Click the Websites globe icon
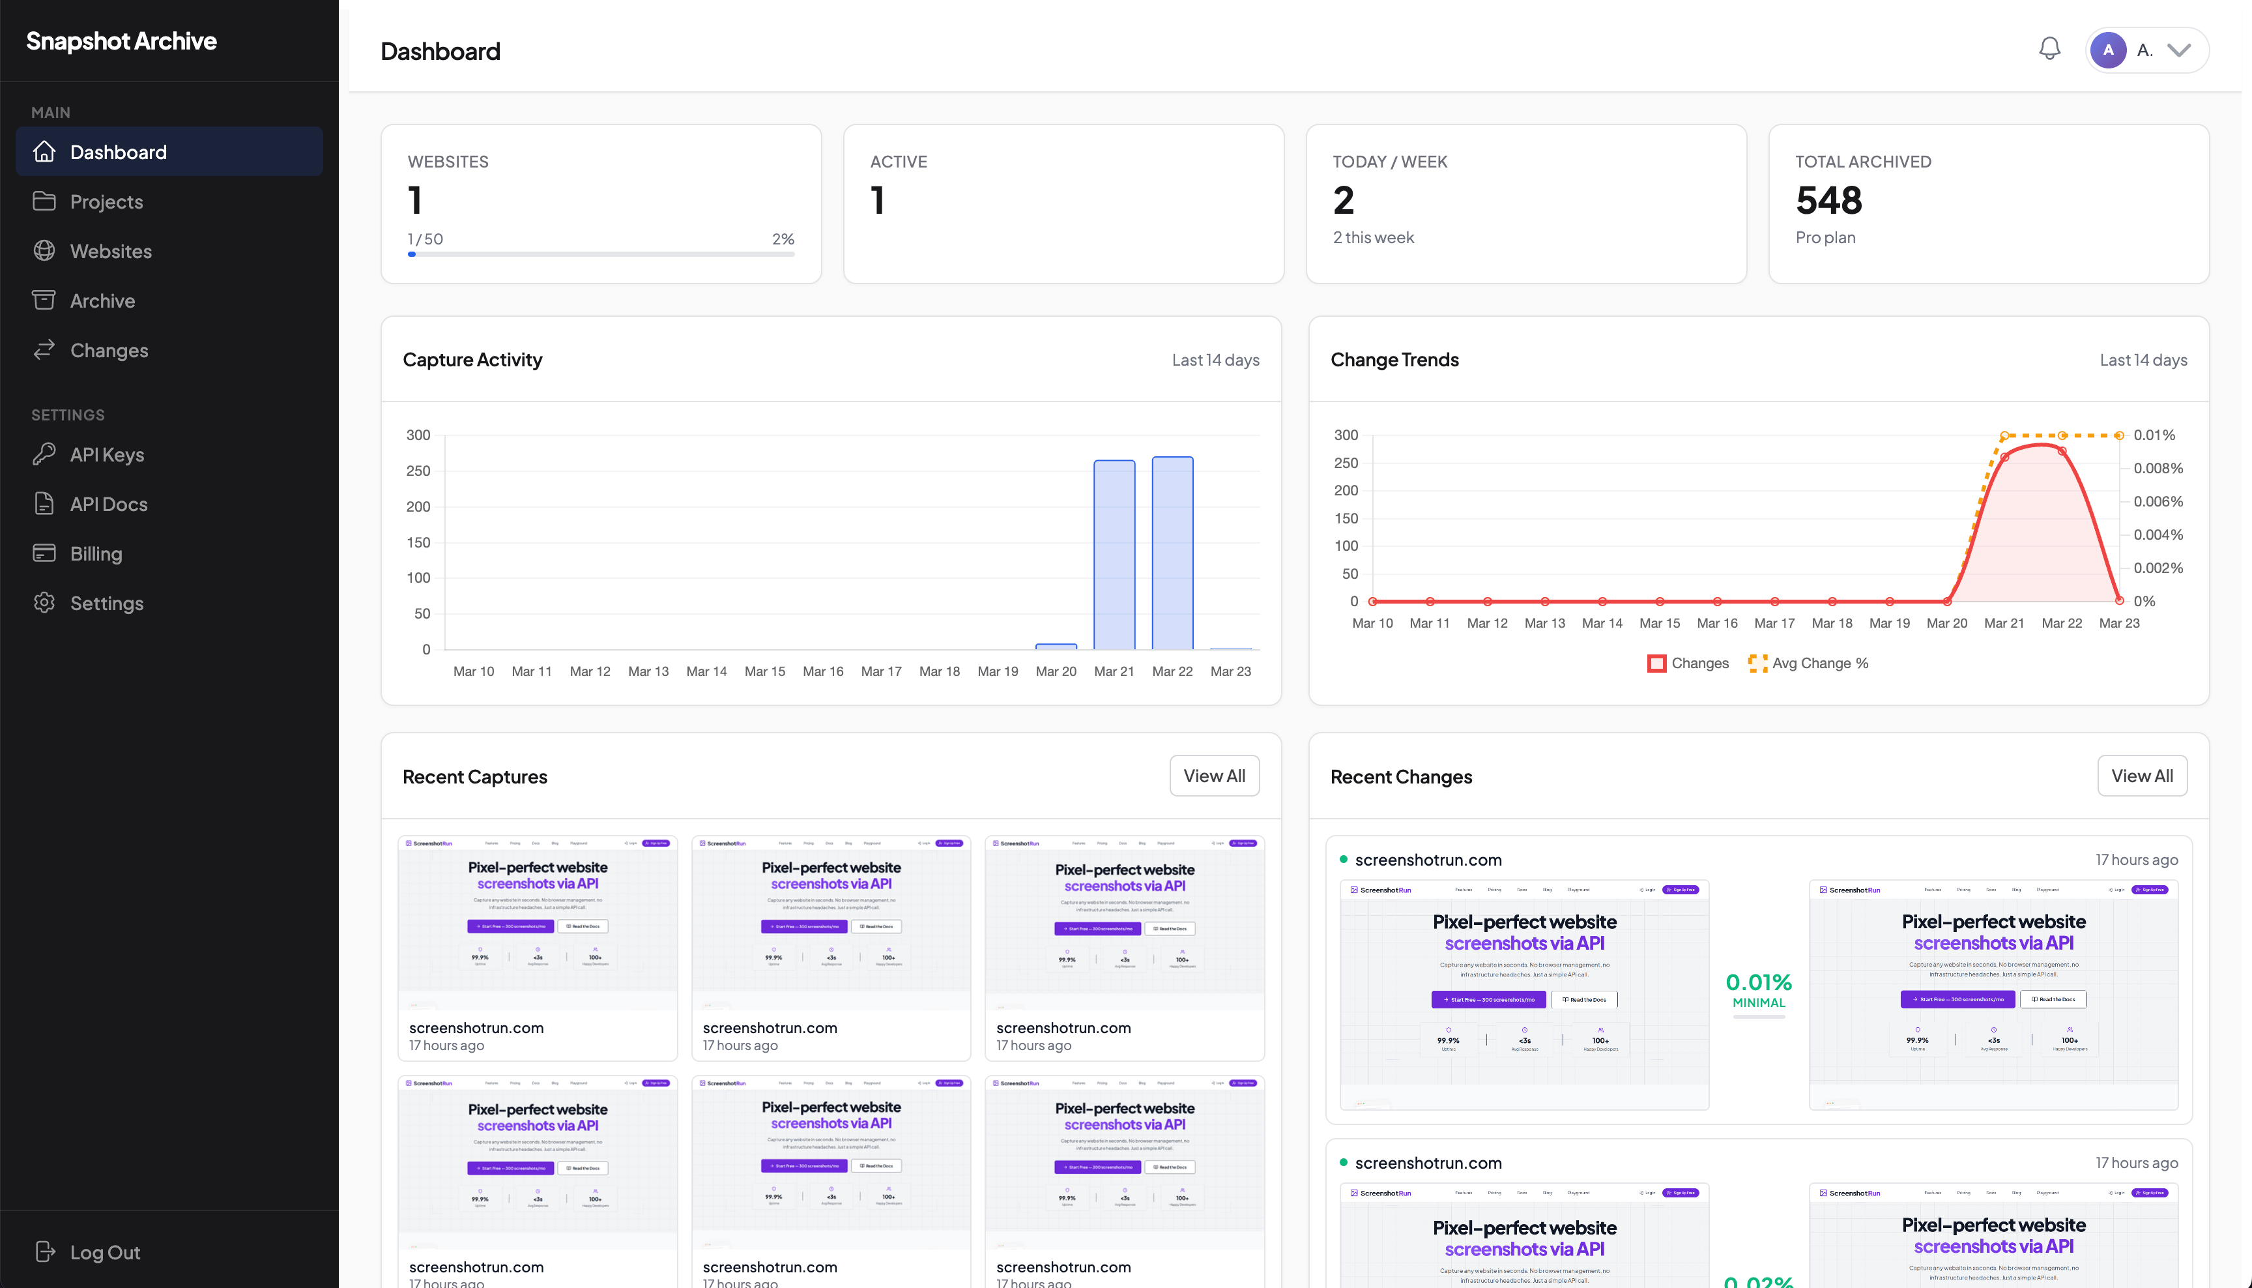Image resolution: width=2252 pixels, height=1288 pixels. click(x=44, y=250)
